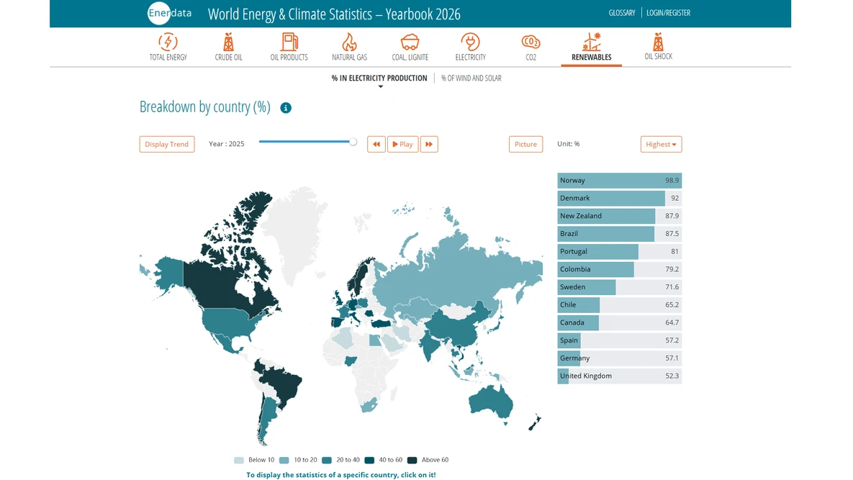
Task: Click the Login/Register link
Action: (668, 12)
